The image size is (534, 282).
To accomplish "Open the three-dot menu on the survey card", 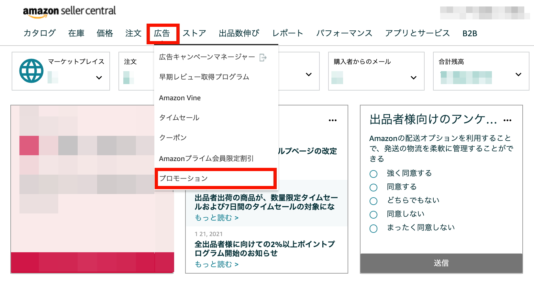I will pos(507,120).
